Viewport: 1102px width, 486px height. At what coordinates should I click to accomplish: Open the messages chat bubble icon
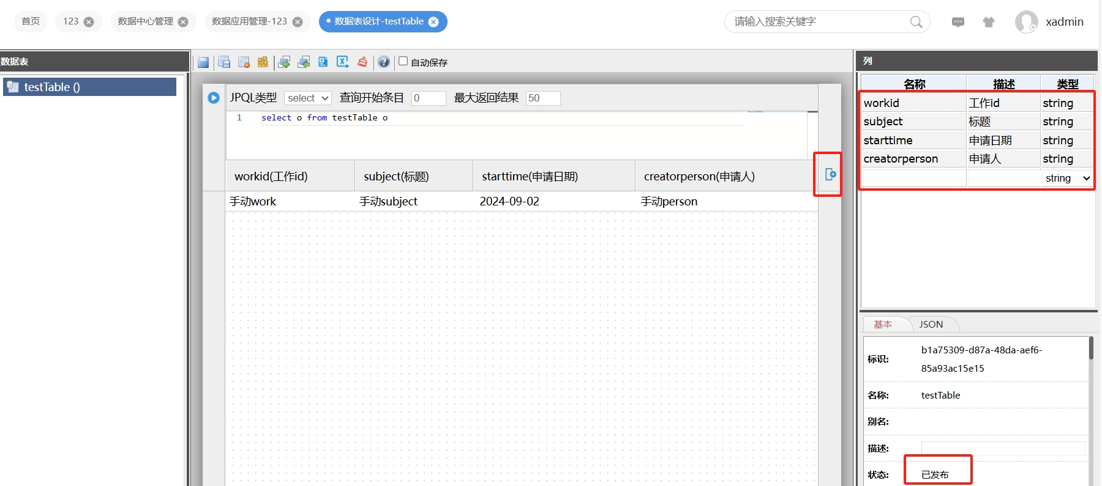coord(958,22)
